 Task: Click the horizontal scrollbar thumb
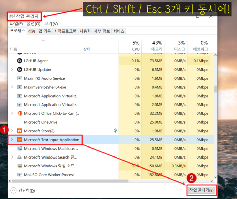[70, 181]
